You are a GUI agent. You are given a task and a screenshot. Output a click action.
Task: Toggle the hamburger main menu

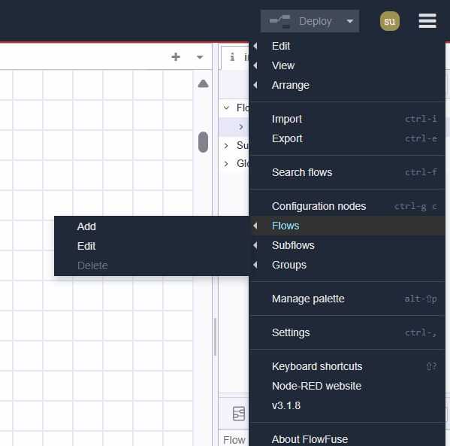427,21
